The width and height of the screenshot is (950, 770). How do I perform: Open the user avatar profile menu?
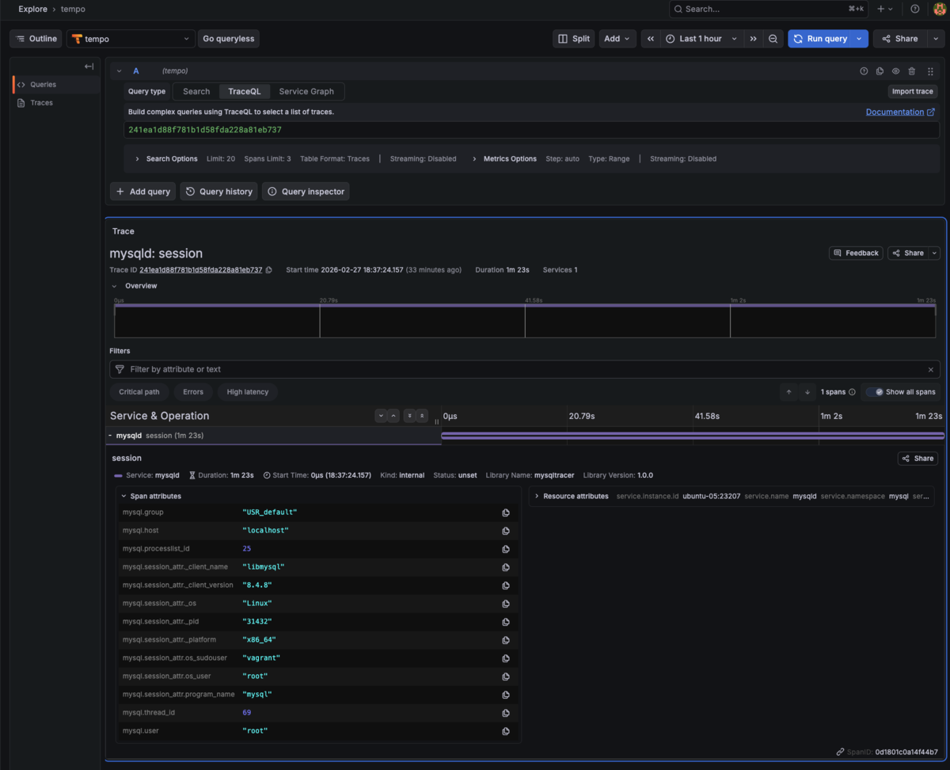[940, 9]
